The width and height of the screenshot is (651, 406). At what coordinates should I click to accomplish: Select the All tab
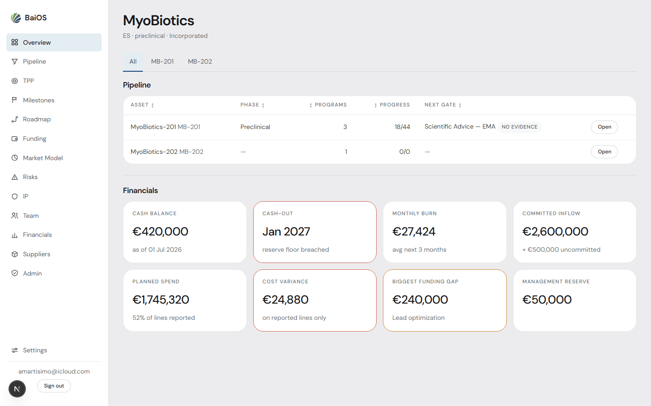tap(133, 62)
